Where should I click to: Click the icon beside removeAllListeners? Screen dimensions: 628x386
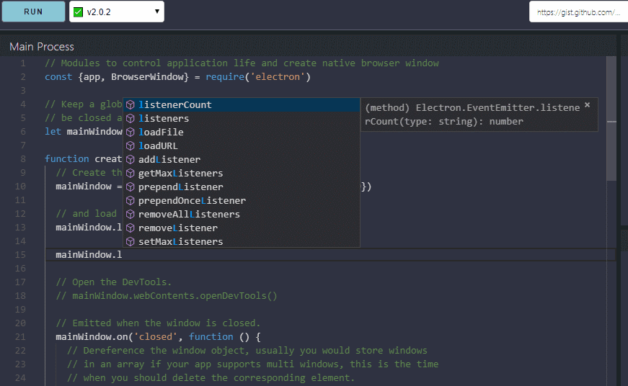click(131, 215)
